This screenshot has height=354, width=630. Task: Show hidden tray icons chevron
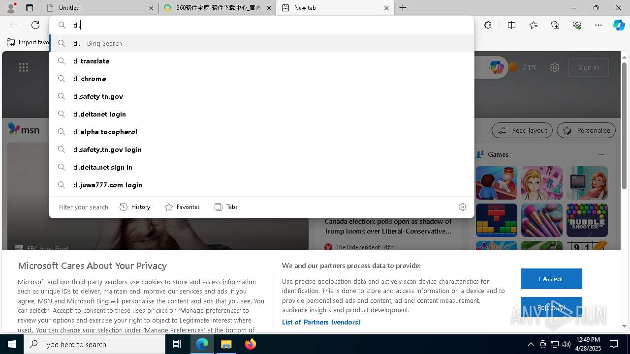tap(531, 344)
